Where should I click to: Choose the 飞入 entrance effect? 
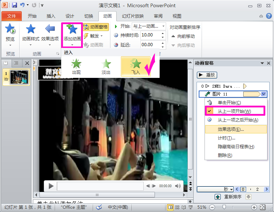136,67
